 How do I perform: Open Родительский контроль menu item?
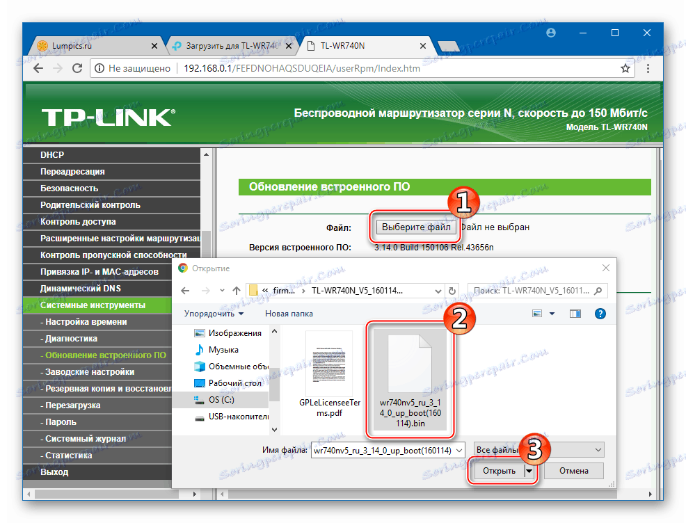(111, 204)
